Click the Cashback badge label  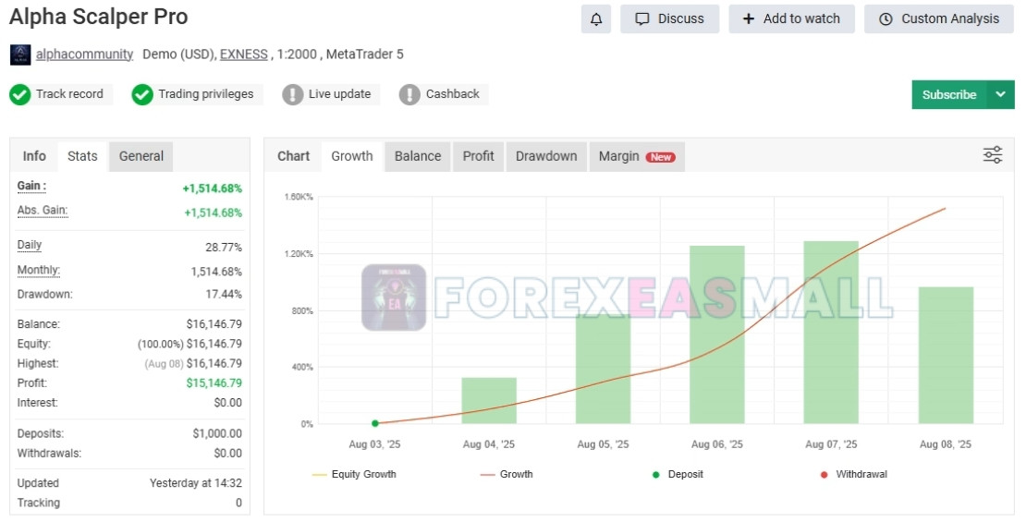[x=453, y=94]
